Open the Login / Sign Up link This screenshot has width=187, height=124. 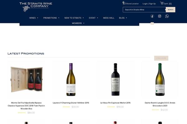(x=149, y=4)
